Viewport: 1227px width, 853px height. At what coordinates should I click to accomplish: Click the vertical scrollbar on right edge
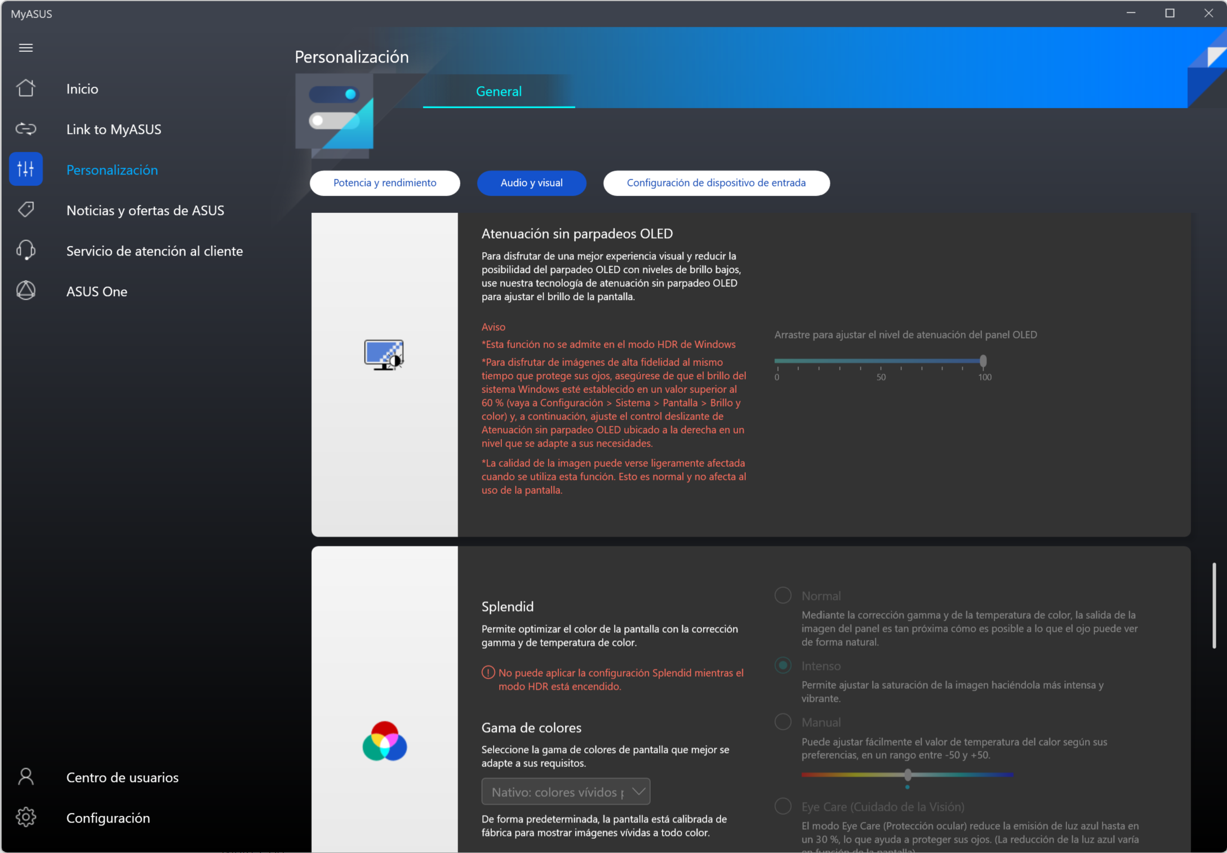coord(1214,605)
